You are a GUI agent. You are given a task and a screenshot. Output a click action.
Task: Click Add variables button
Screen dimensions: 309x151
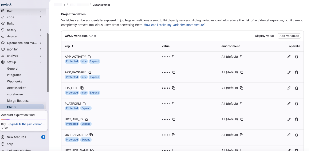click(289, 36)
